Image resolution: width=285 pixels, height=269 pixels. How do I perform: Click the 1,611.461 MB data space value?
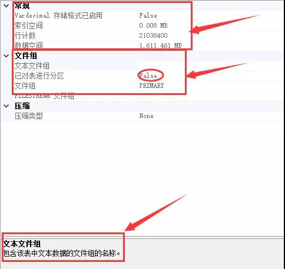pos(161,45)
